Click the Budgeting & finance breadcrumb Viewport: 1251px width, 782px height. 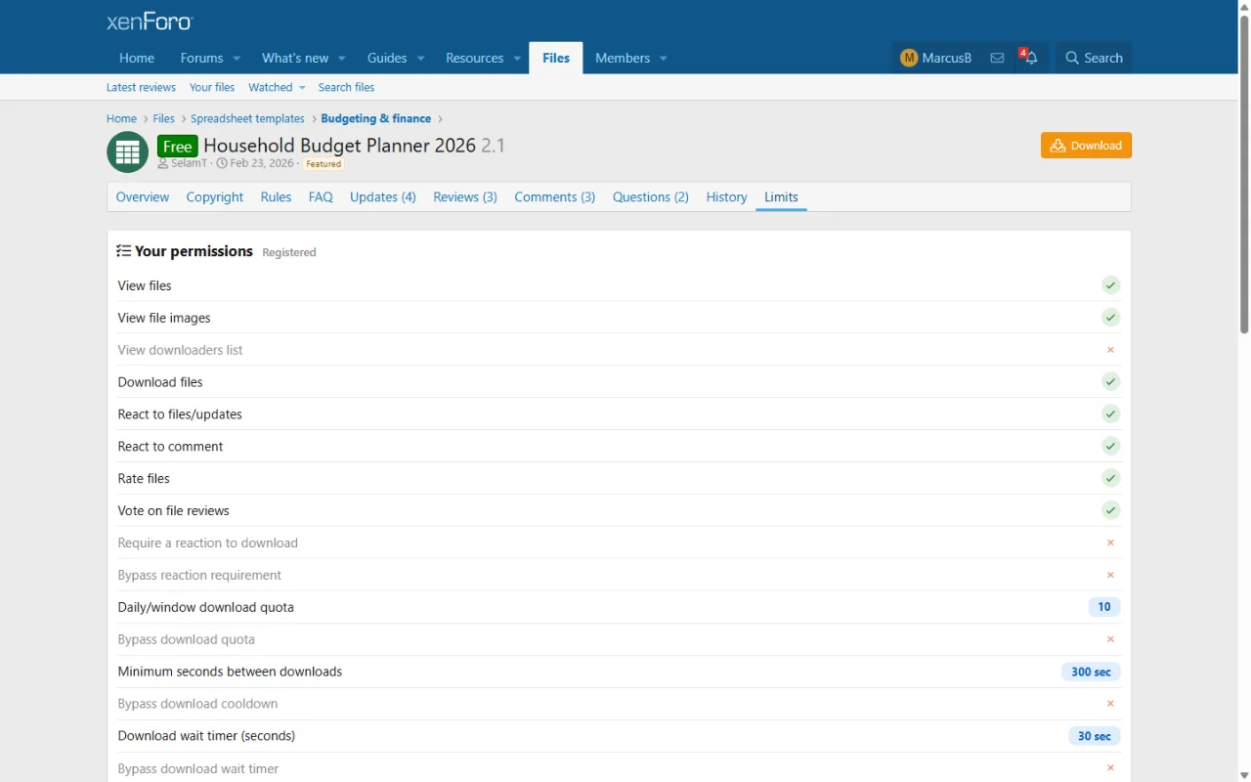click(376, 119)
